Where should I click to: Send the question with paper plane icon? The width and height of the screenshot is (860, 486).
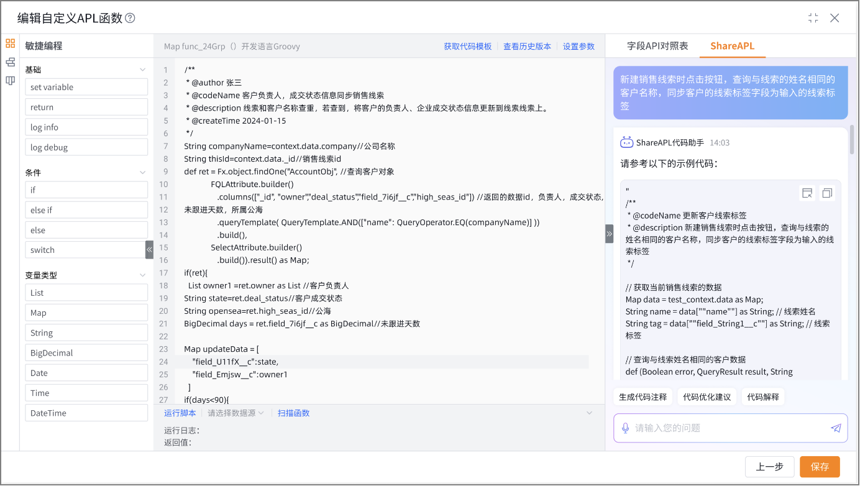pos(836,428)
